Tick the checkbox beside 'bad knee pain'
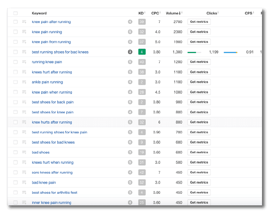Screen dimensions: 269x214 pyautogui.click(x=15, y=183)
